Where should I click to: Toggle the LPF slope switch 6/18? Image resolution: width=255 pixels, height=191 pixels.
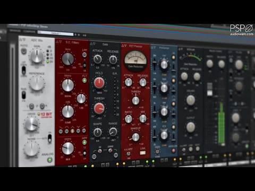(x=84, y=65)
